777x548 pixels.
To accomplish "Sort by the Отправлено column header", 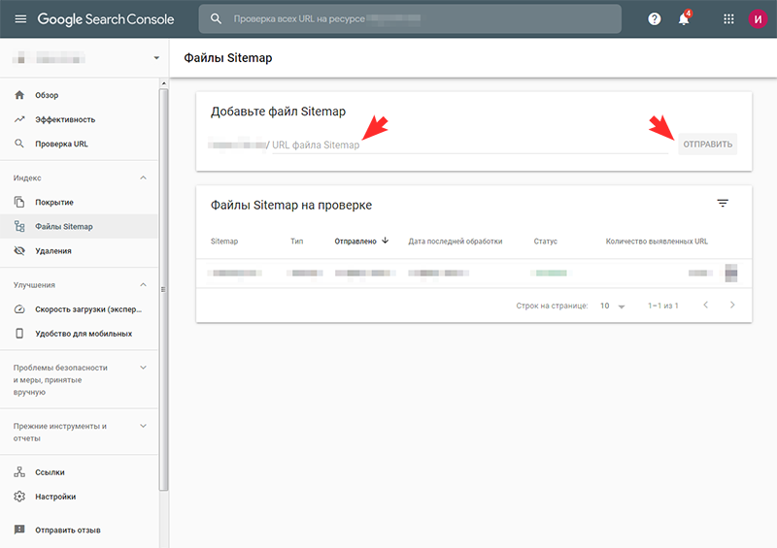I will tap(355, 241).
